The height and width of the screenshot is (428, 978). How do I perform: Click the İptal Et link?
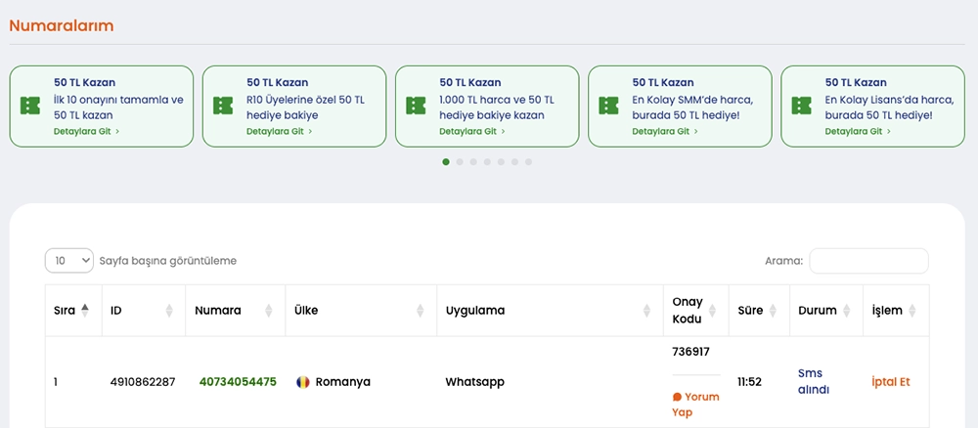890,382
